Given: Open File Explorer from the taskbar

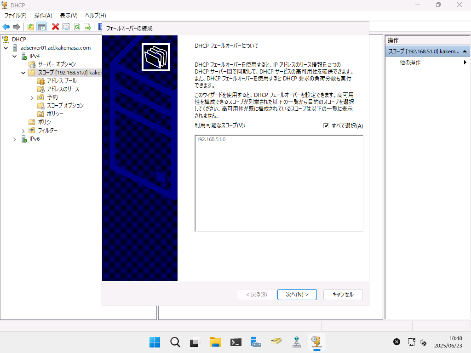Looking at the screenshot, I should pos(215,342).
